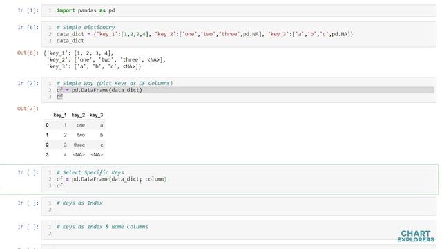
Task: Click the row index 0 label
Action: [x=47, y=125]
